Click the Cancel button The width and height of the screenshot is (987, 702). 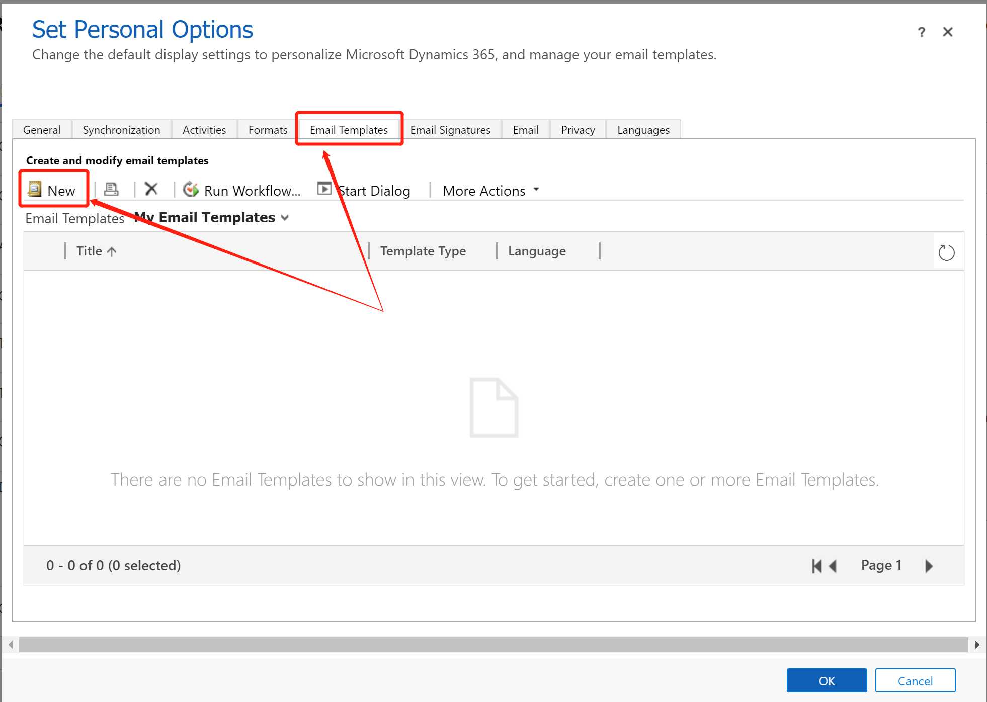click(x=915, y=680)
